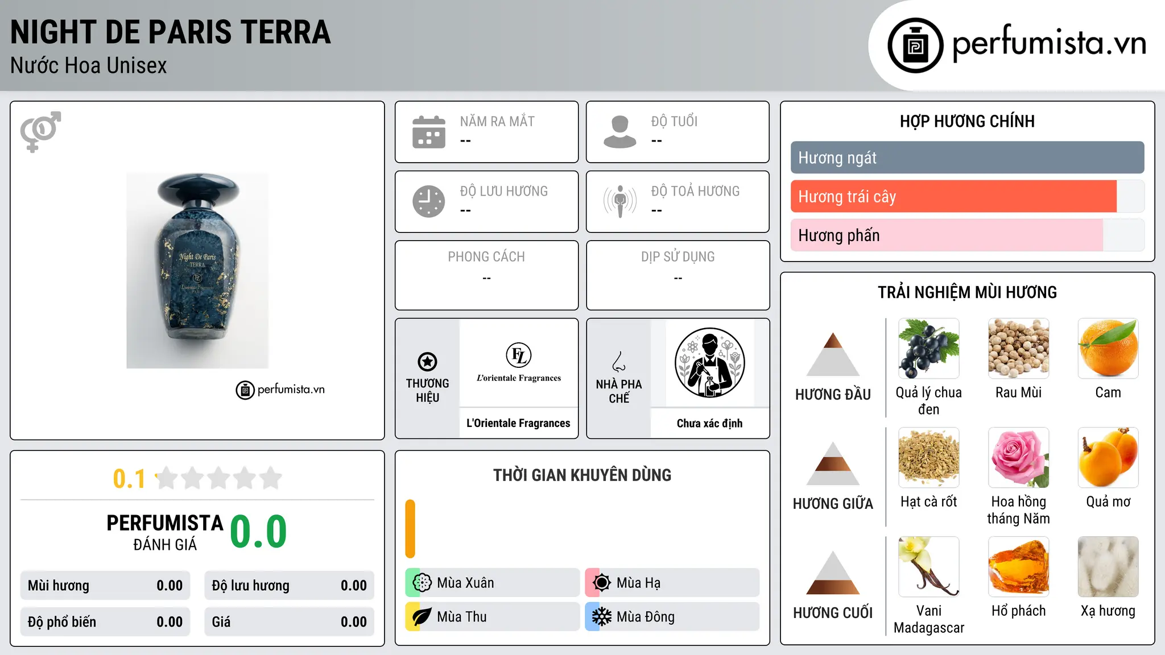The height and width of the screenshot is (655, 1165).
Task: Click the 0.1 user rating number
Action: click(129, 479)
